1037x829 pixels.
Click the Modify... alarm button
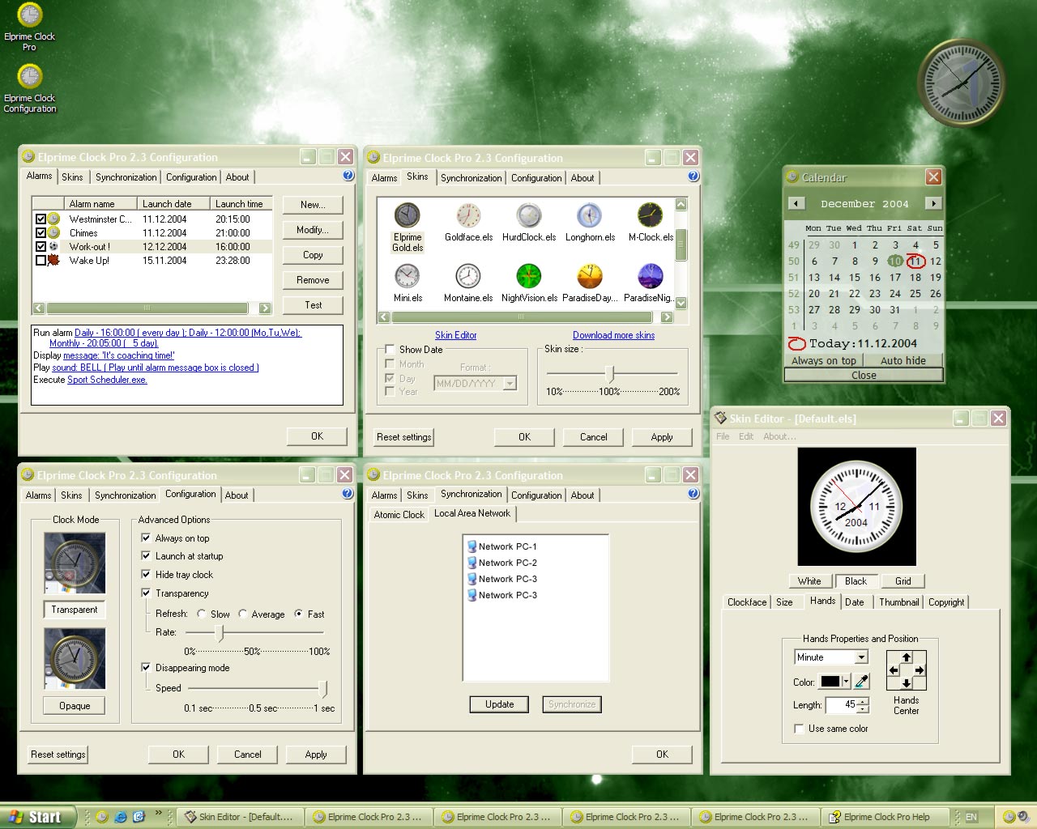[x=313, y=230]
